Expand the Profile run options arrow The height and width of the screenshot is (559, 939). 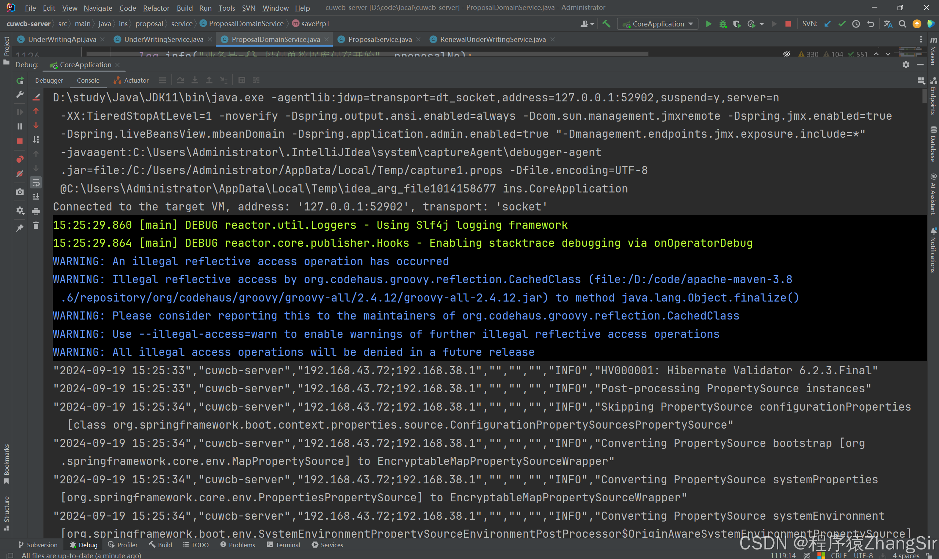click(x=762, y=24)
